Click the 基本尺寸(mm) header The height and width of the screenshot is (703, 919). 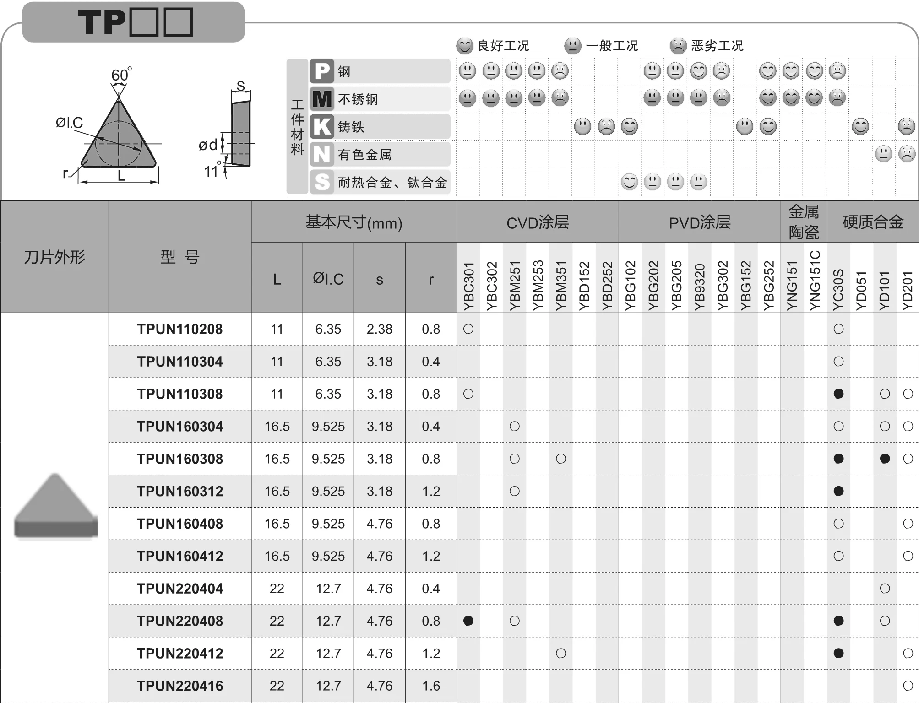point(354,222)
